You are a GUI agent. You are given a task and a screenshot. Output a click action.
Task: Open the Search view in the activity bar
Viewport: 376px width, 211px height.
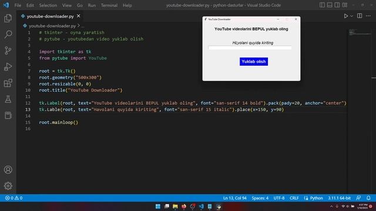(8, 34)
